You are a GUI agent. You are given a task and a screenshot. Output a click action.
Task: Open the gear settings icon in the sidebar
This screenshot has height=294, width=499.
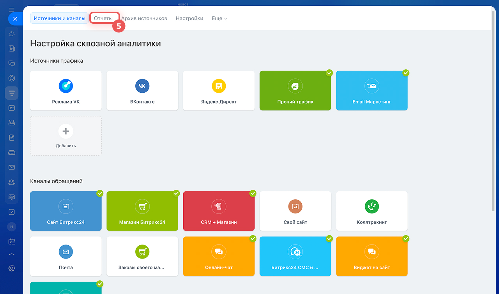click(12, 268)
